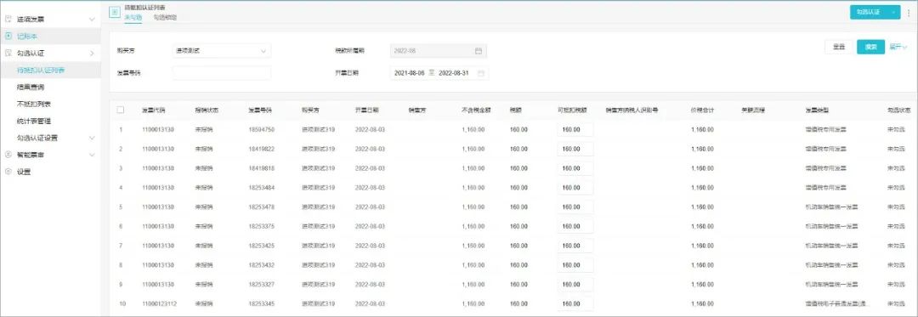This screenshot has height=317, width=918.
Task: Expand the chevron below the 勾选认证设置 row
Action: [x=92, y=155]
